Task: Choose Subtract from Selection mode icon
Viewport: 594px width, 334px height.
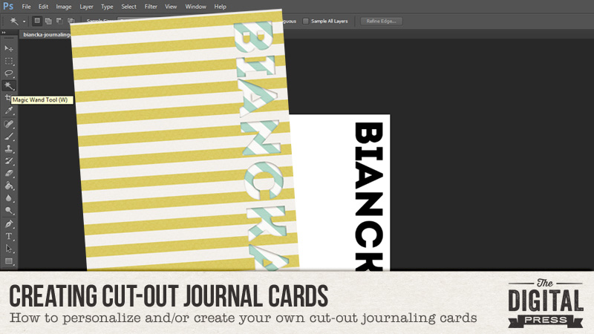Action: pos(59,21)
